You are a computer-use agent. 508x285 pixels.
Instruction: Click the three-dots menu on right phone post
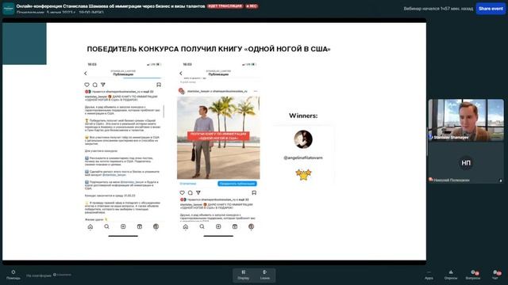256,92
